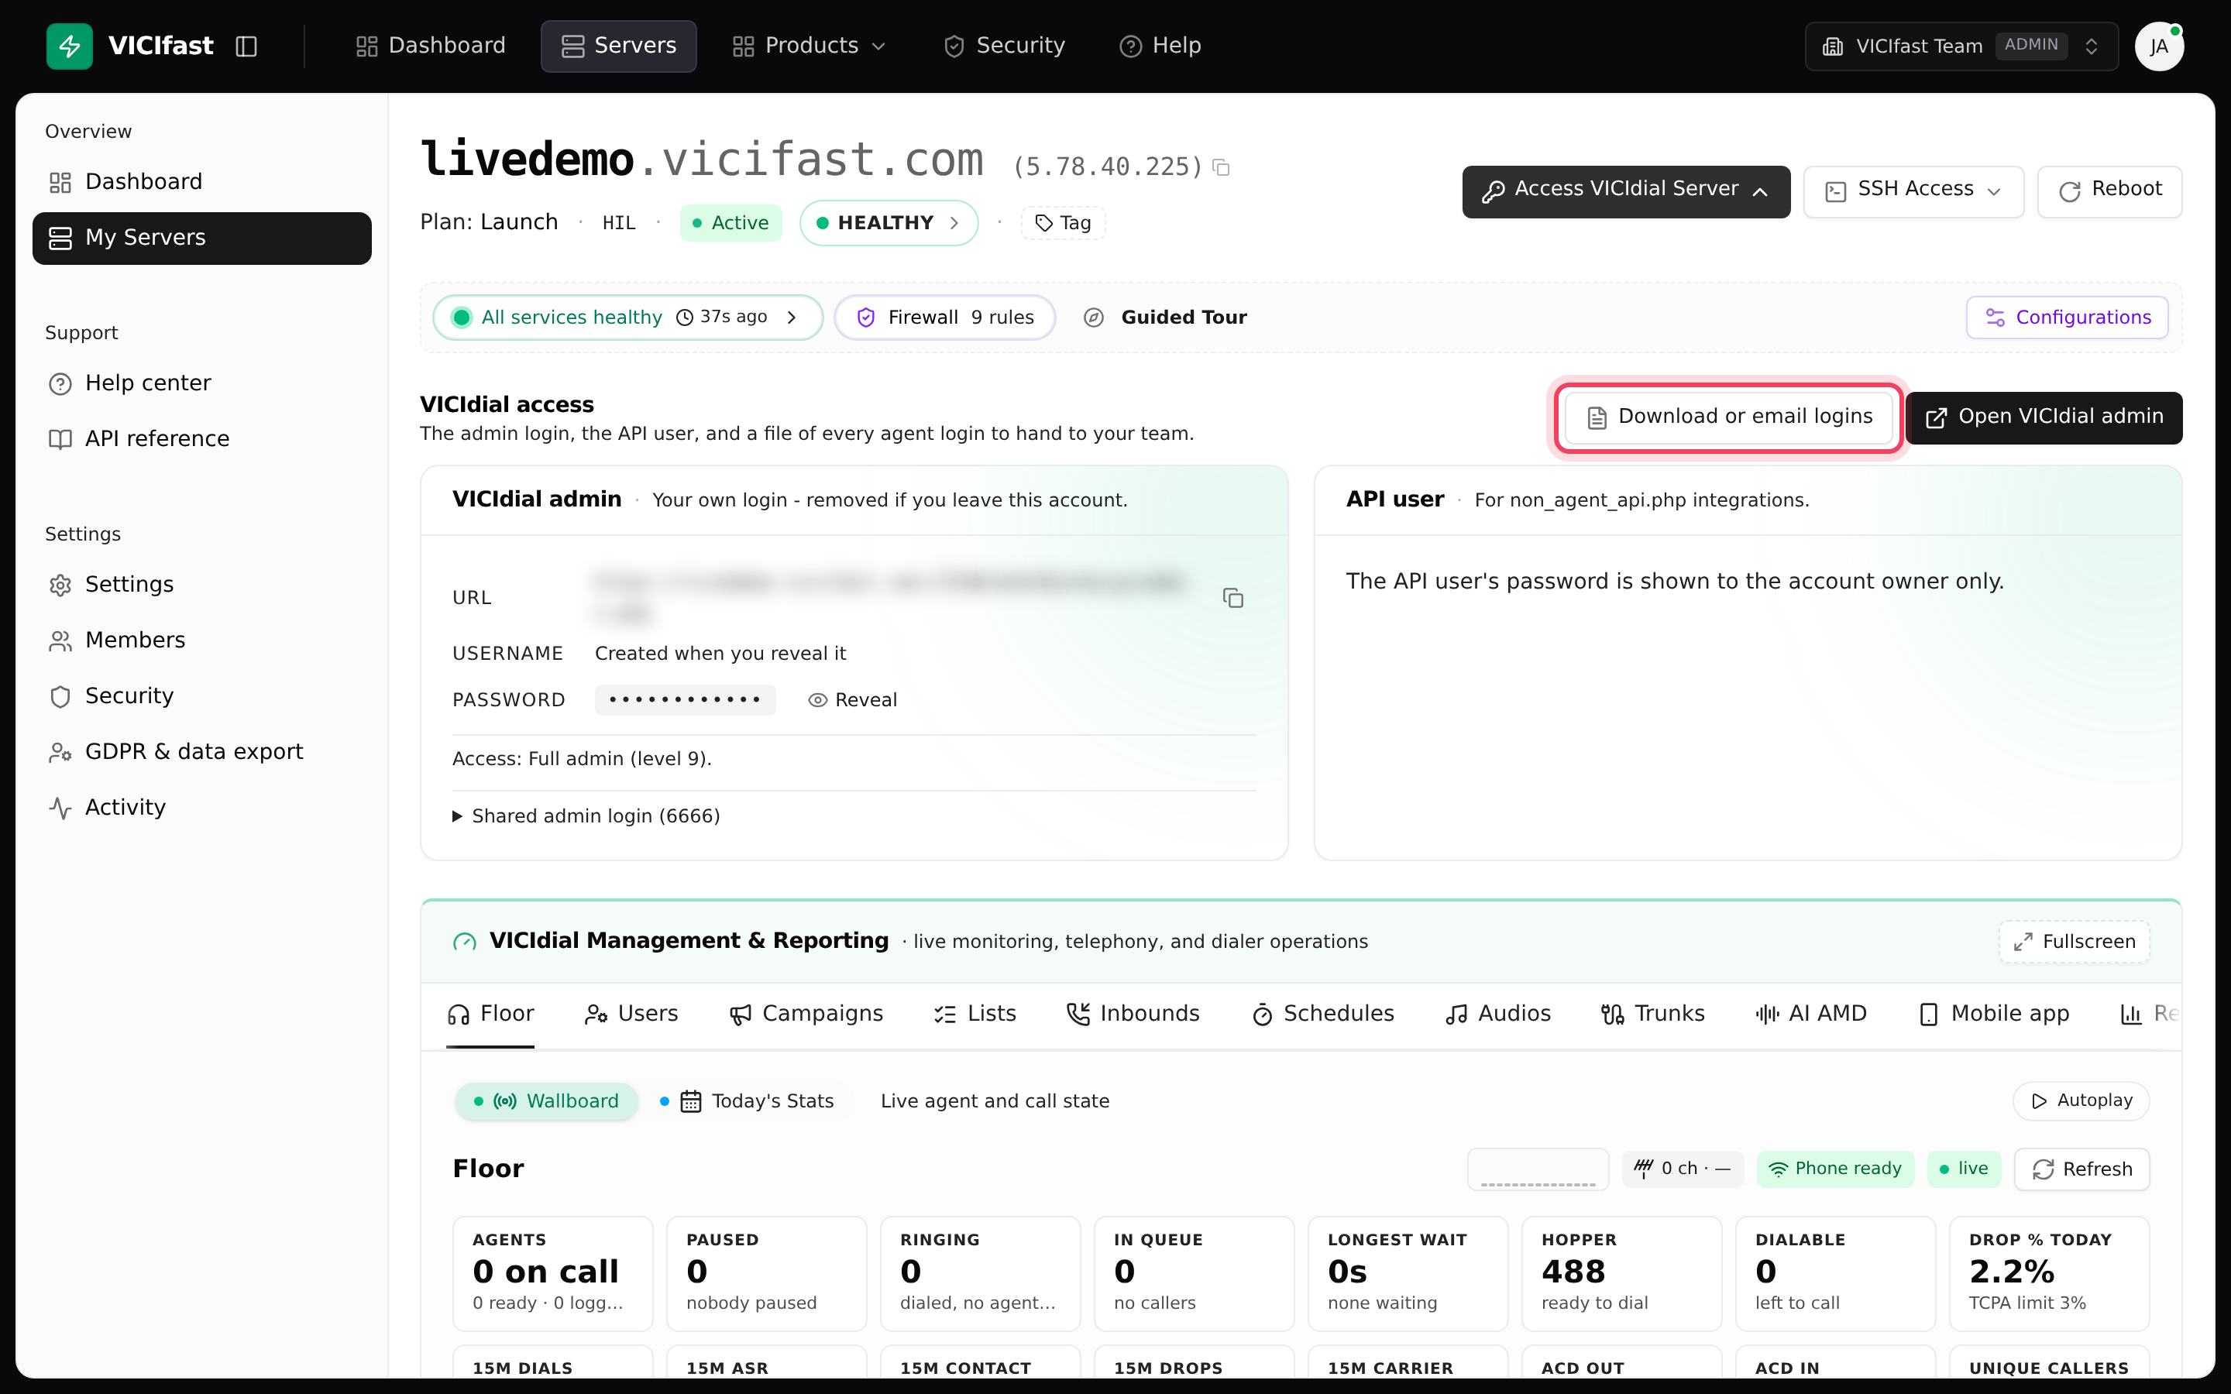The width and height of the screenshot is (2231, 1394).
Task: Select Today's Stats view
Action: pos(748,1100)
